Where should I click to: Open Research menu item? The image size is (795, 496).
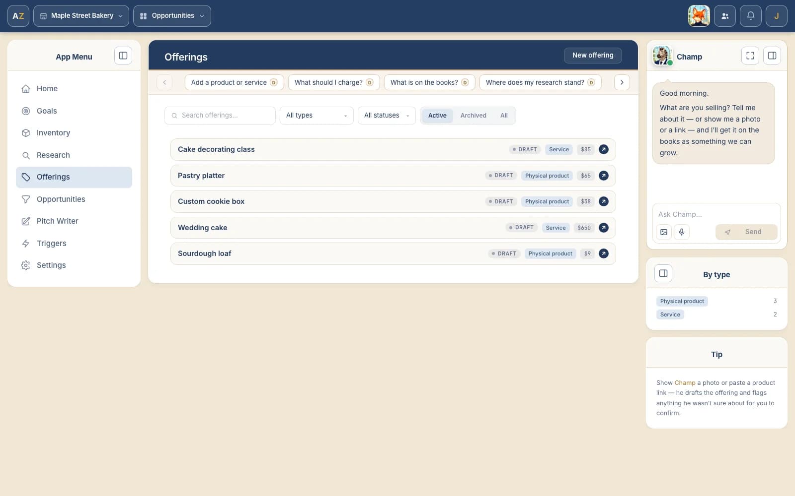pyautogui.click(x=74, y=155)
